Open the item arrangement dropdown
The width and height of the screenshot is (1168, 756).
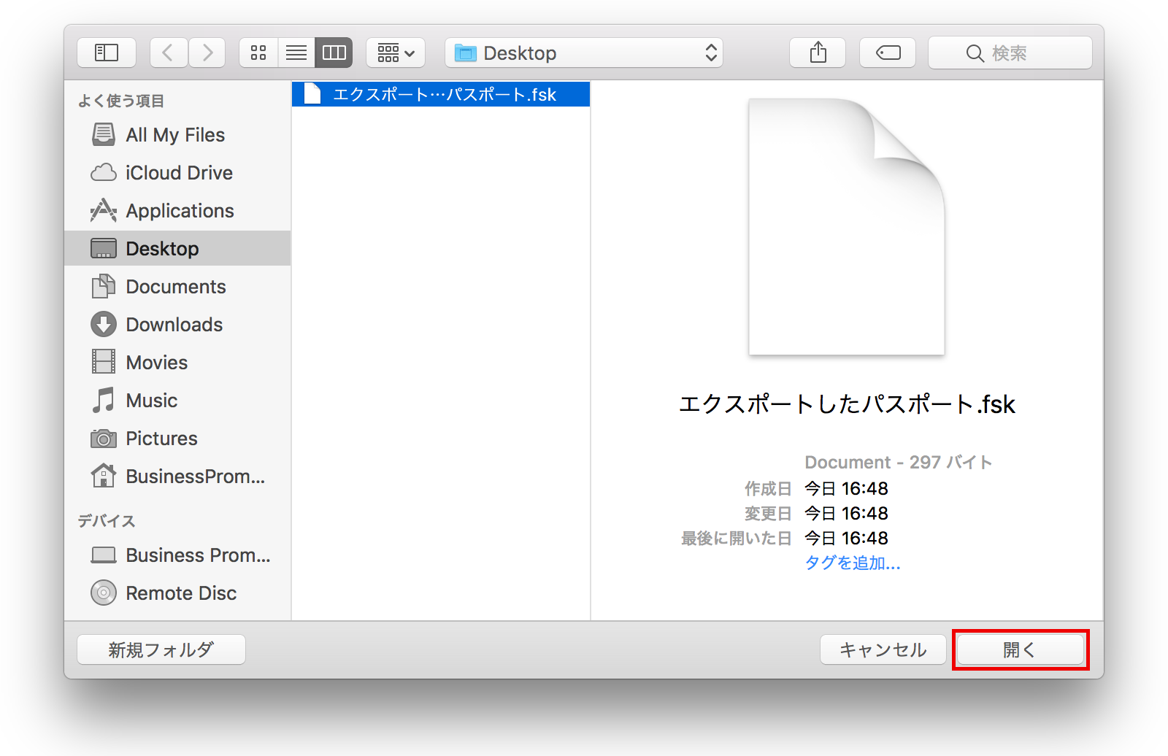396,53
